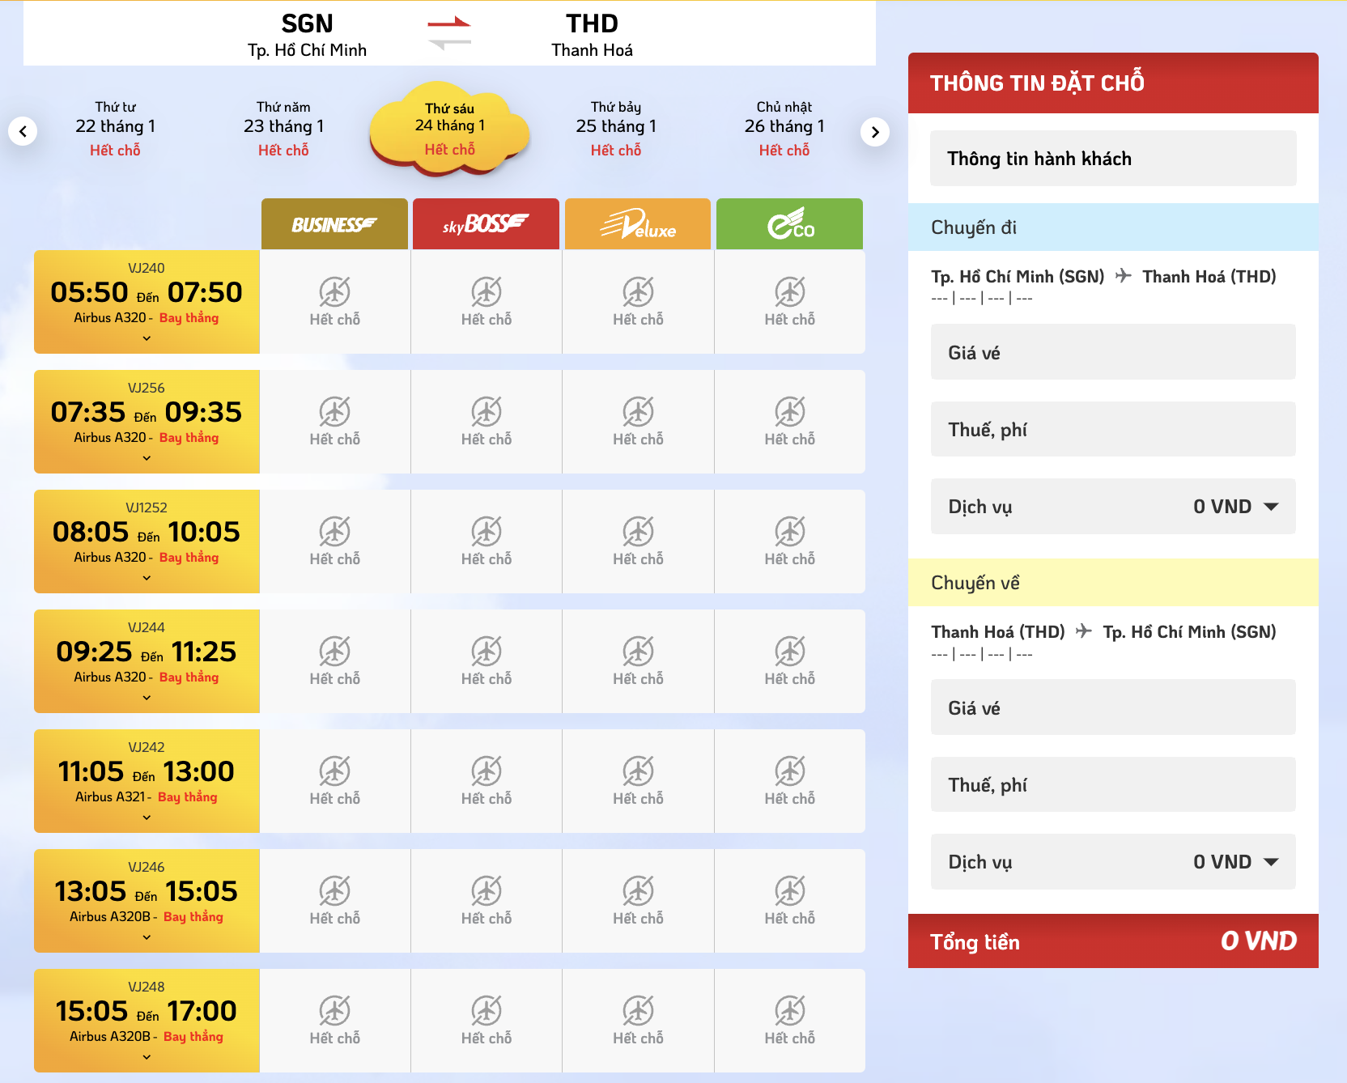This screenshot has height=1083, width=1347.
Task: Click the SkyBoss class header logo
Action: [486, 224]
